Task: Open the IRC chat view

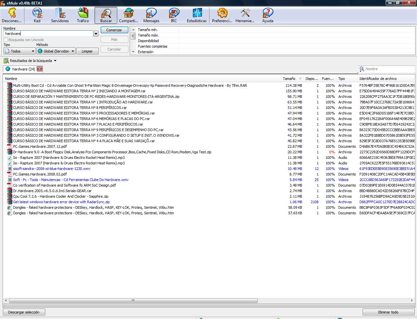Action: tap(174, 15)
